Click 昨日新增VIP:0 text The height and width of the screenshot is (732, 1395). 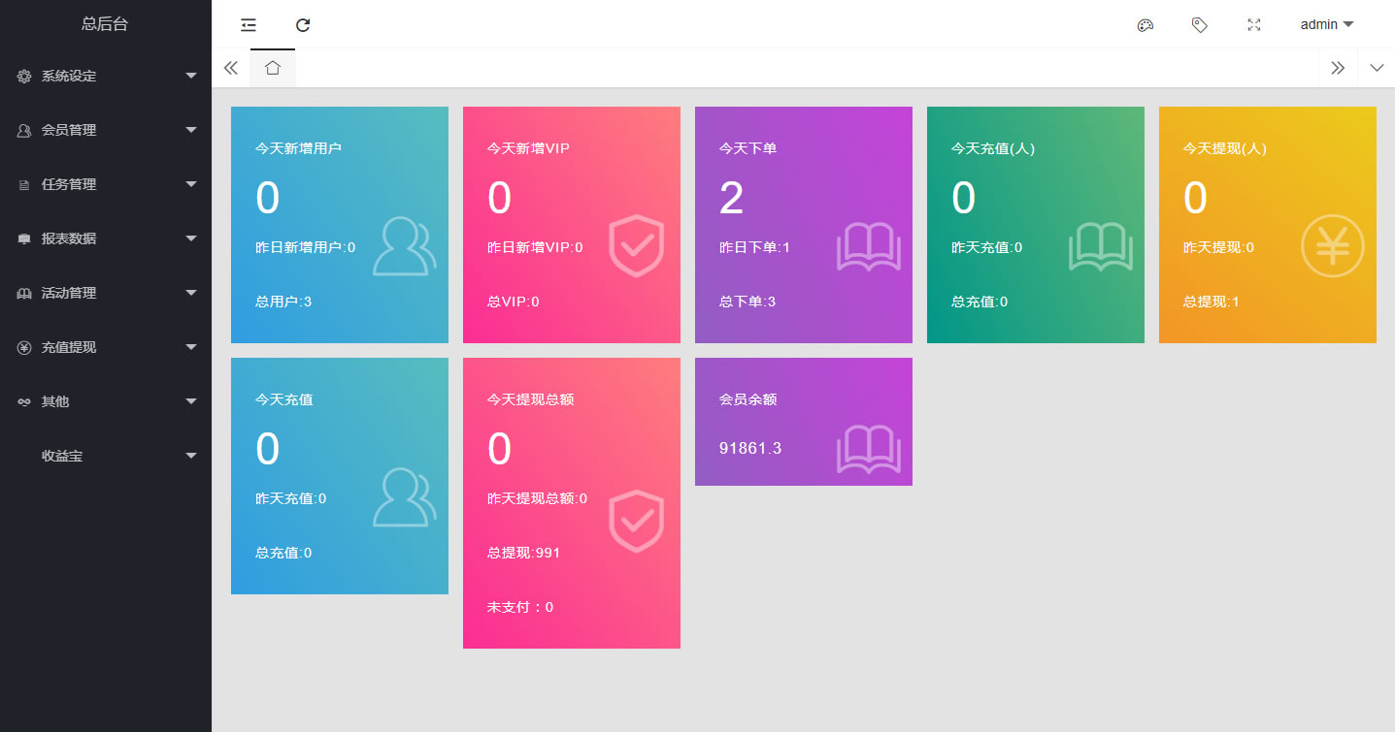pyautogui.click(x=535, y=247)
